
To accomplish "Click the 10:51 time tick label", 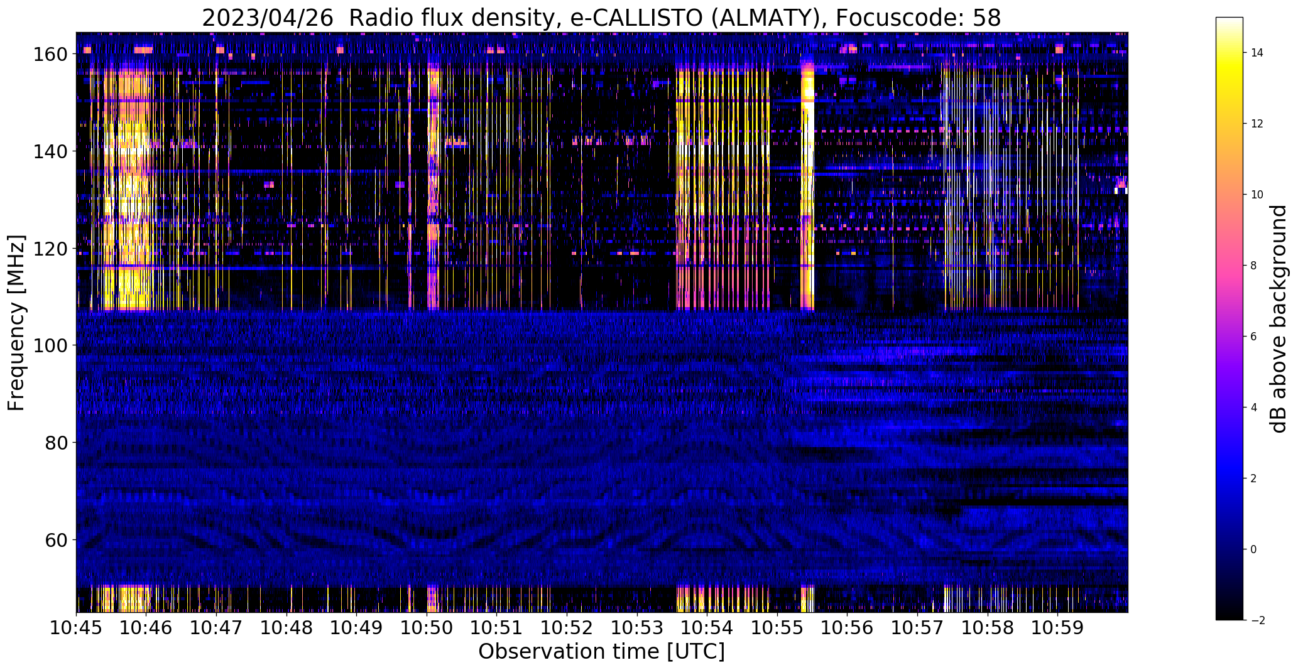I will (x=497, y=628).
